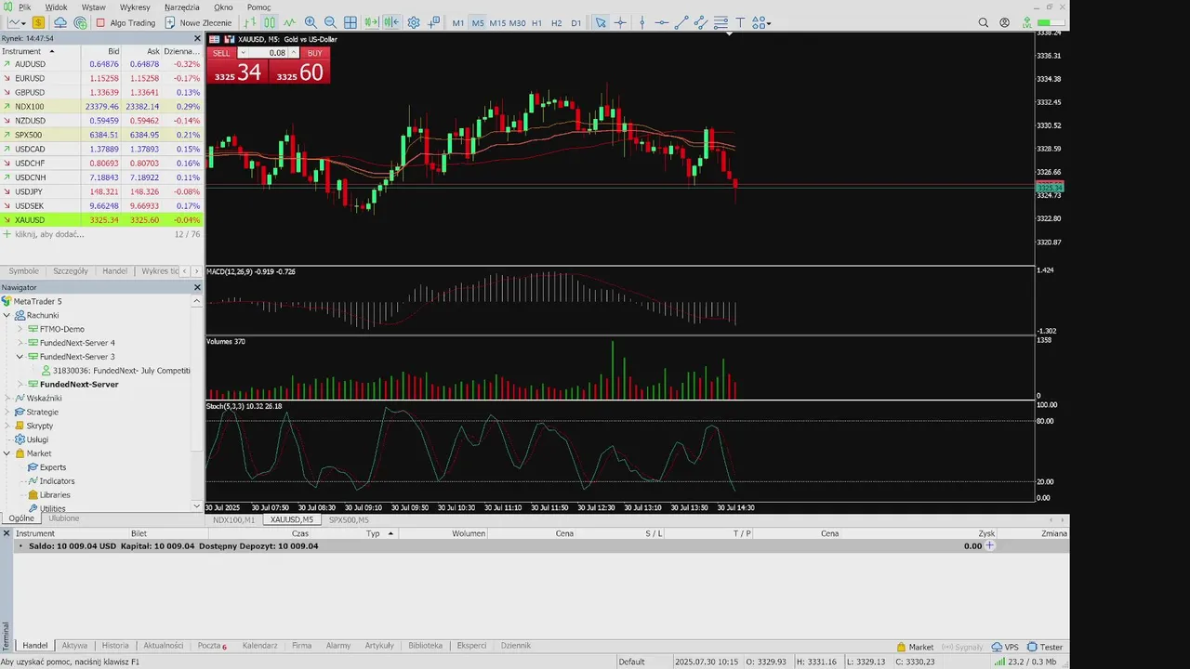Collapse the FundedNext-Server 3 node

[20, 357]
